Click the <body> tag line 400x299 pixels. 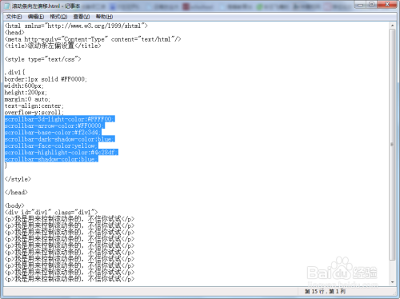point(14,205)
